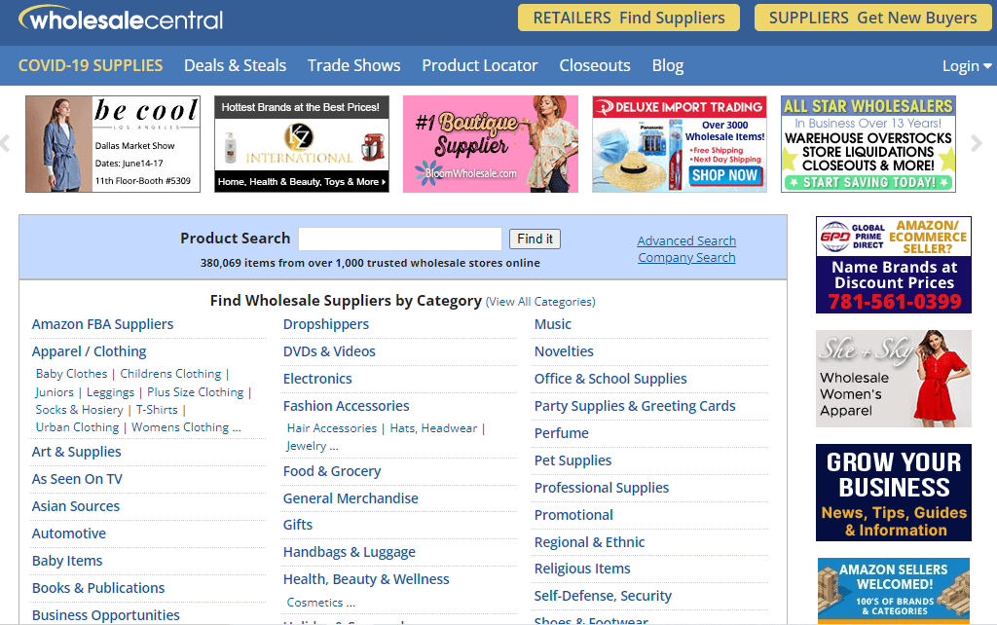Open the Login dropdown menu
997x625 pixels.
(967, 66)
